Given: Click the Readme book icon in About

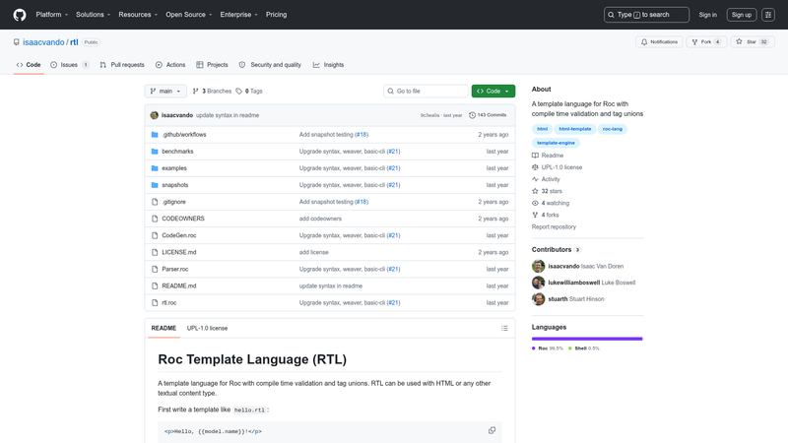Looking at the screenshot, I should (535, 156).
